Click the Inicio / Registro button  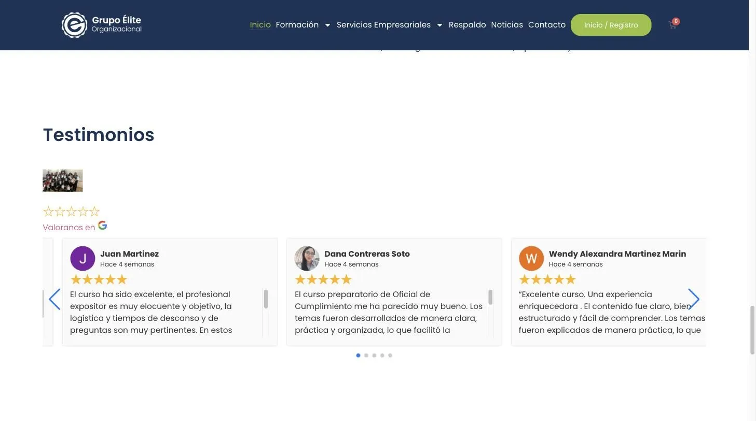(611, 25)
